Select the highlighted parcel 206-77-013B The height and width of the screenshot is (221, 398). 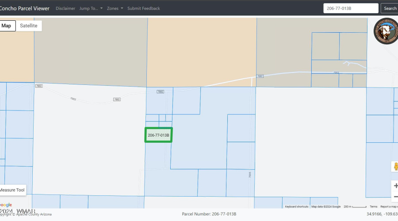(x=158, y=135)
